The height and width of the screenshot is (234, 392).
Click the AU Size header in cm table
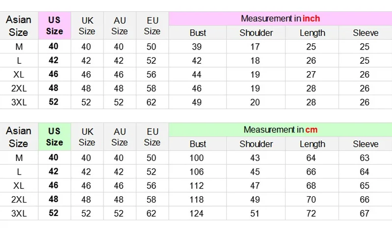click(120, 137)
